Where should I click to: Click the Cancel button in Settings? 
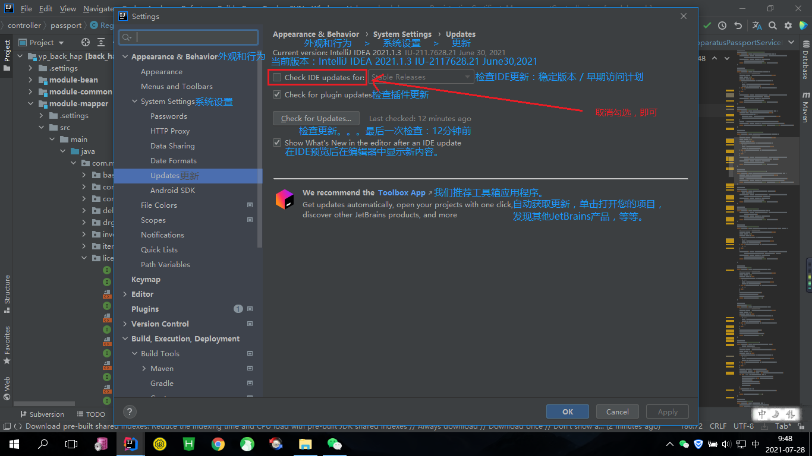point(617,411)
